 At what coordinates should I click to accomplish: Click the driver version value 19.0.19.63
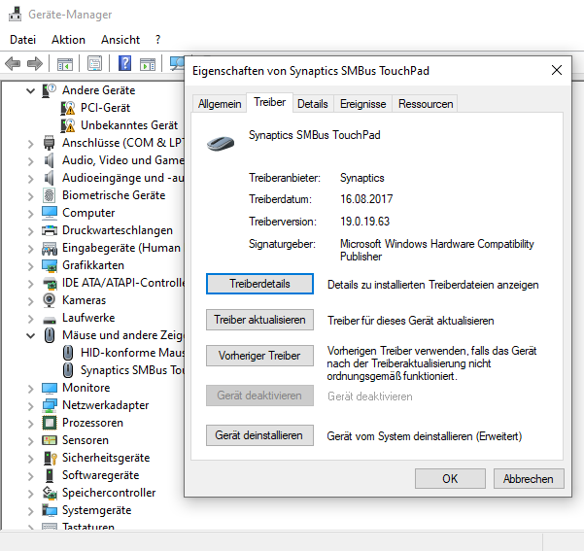pos(364,222)
